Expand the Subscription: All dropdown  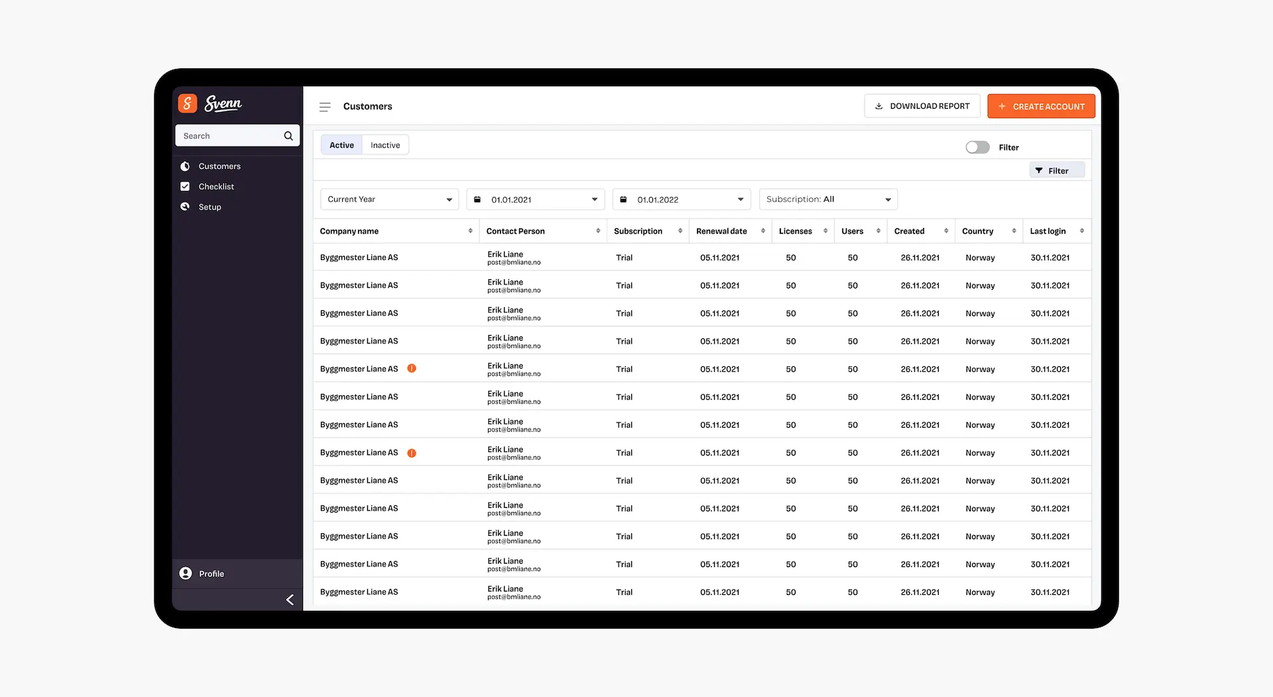pyautogui.click(x=828, y=200)
